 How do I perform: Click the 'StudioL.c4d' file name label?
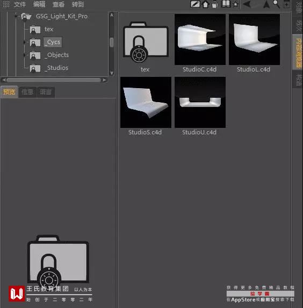point(254,69)
